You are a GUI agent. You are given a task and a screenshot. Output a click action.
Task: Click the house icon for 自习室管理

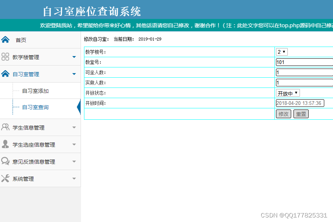tap(5, 73)
